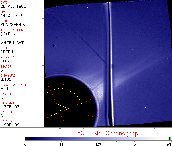Select the exposure value "8.192"

pos(6,79)
